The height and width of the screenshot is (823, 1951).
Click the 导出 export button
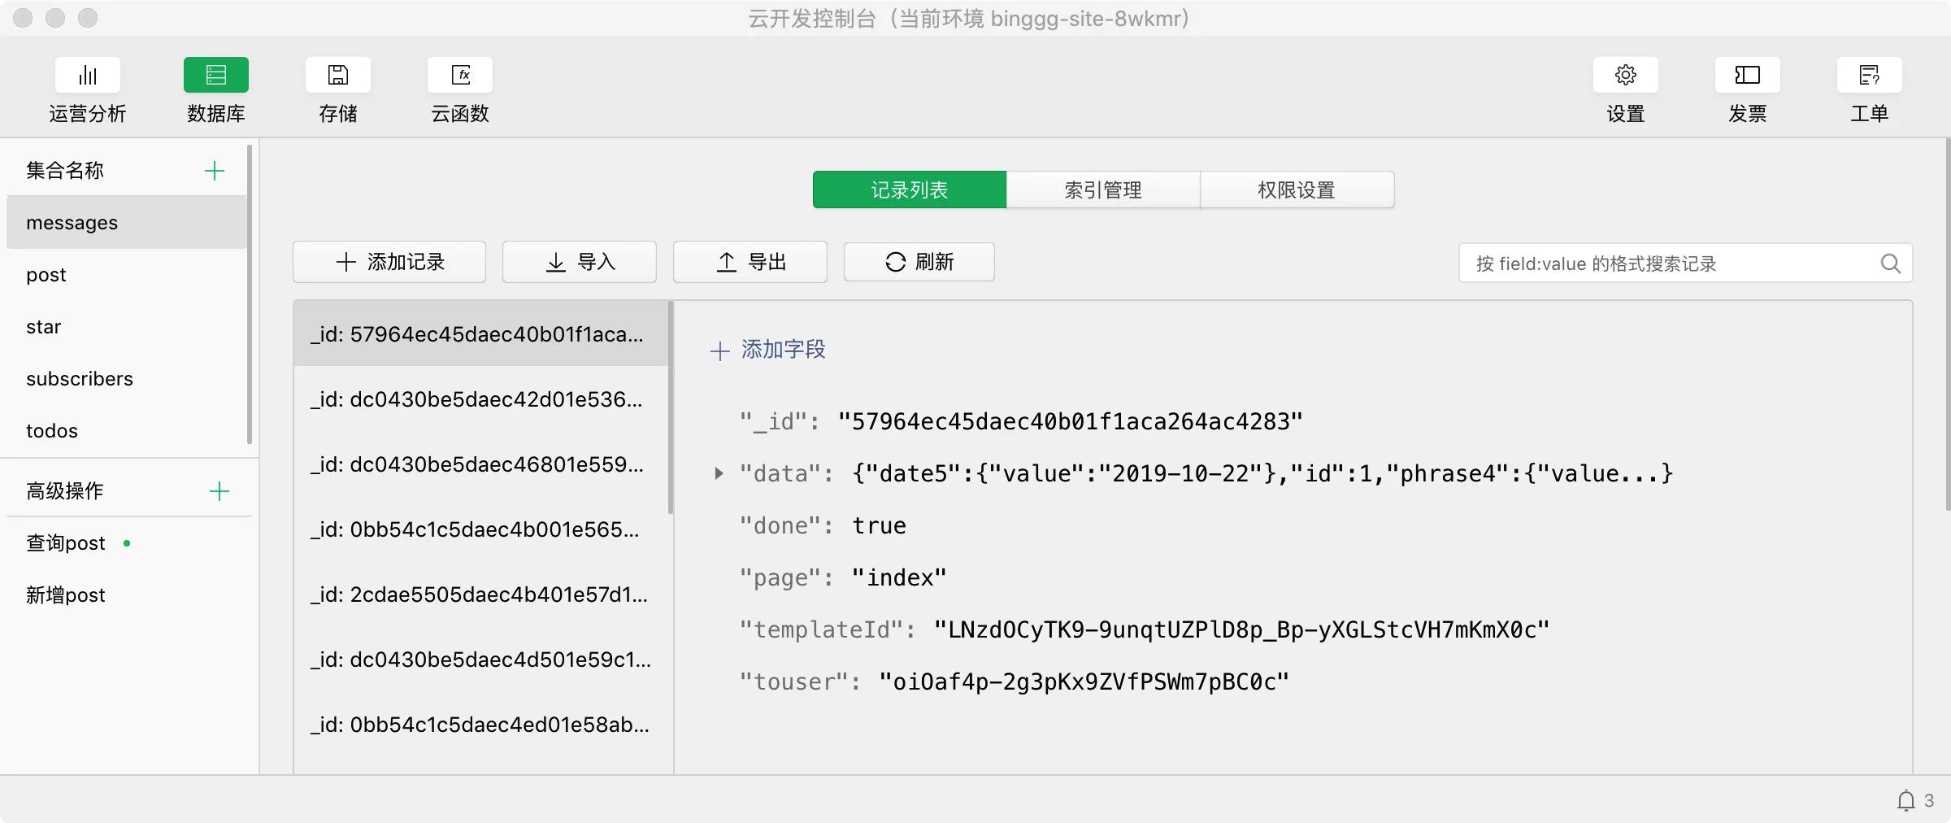click(750, 262)
